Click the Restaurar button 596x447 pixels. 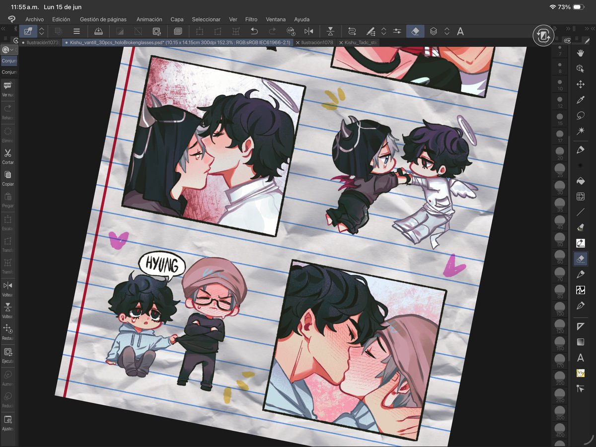click(x=8, y=332)
